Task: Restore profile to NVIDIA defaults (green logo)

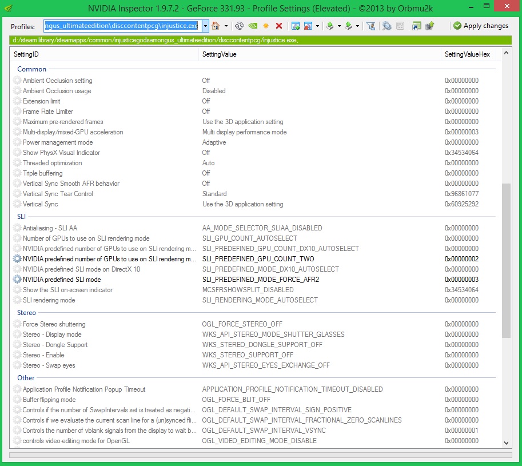Action: [x=253, y=26]
